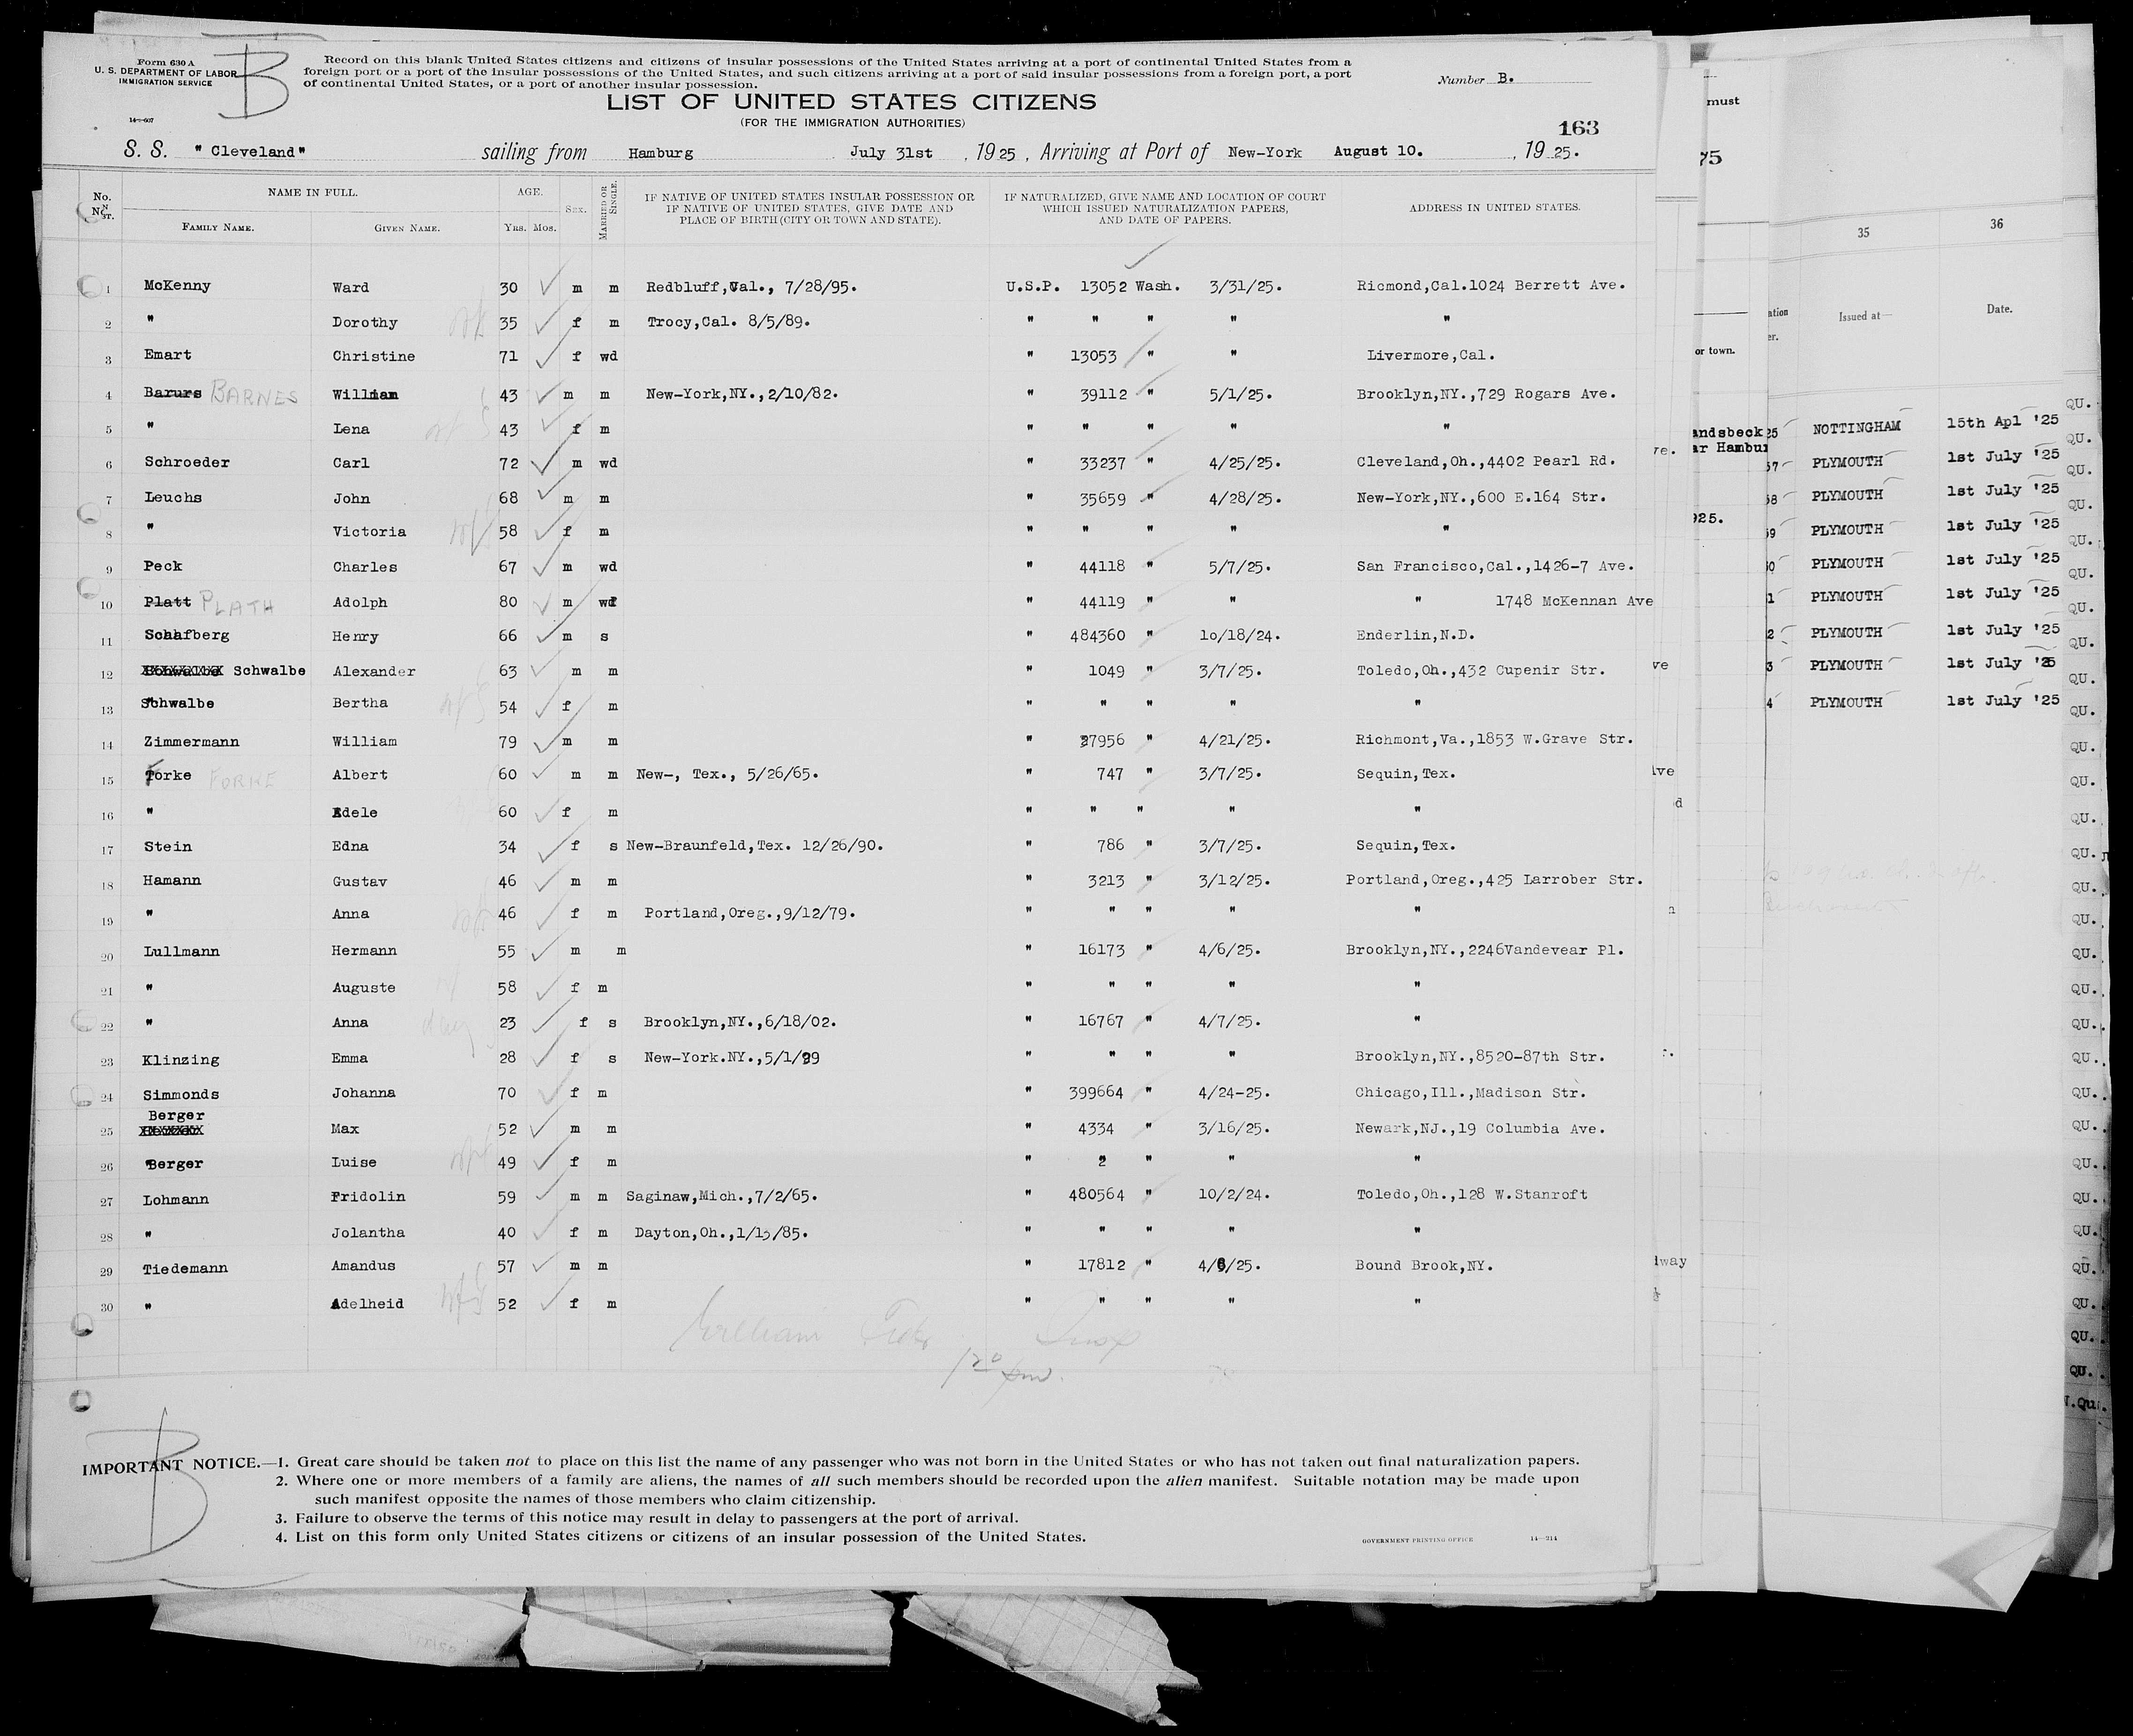Select given name 'Johanna'
Screen dimensions: 2133x1736
[x=364, y=1093]
